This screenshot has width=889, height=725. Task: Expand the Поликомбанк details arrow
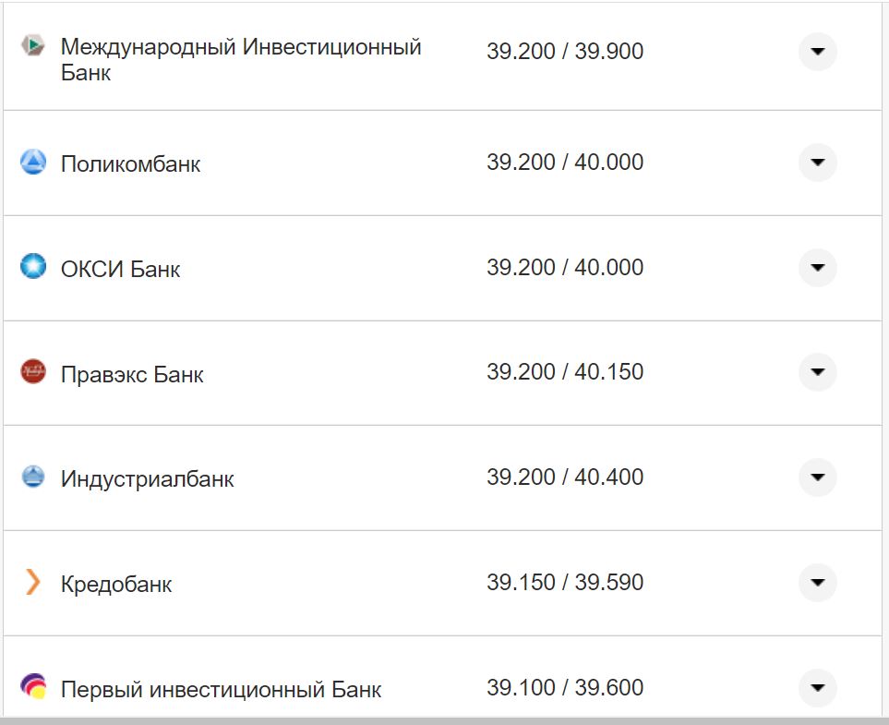(817, 162)
